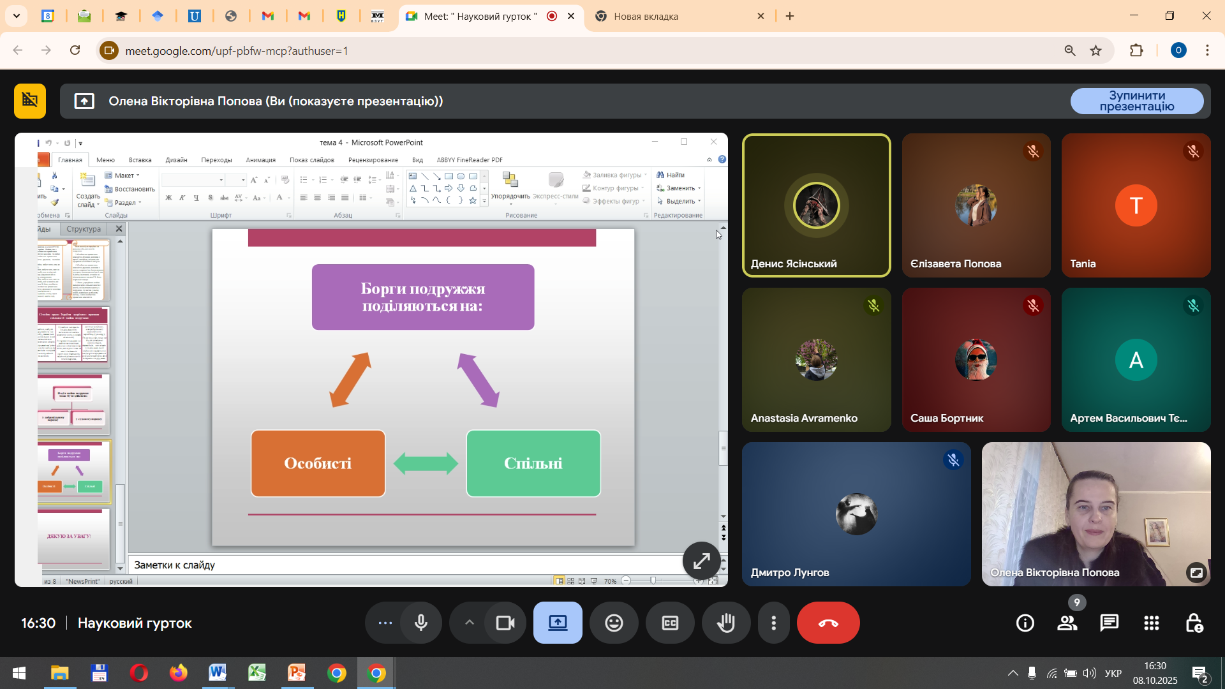This screenshot has height=689, width=1225.
Task: Switch to Новая вкладка browser tab
Action: point(646,17)
